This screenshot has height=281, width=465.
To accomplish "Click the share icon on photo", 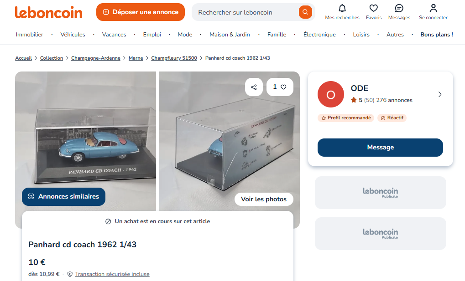I will click(254, 87).
